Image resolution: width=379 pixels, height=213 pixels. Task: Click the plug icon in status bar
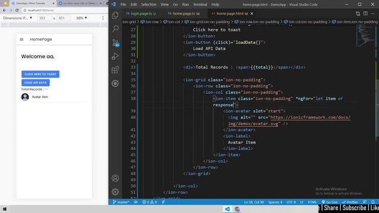point(163,202)
